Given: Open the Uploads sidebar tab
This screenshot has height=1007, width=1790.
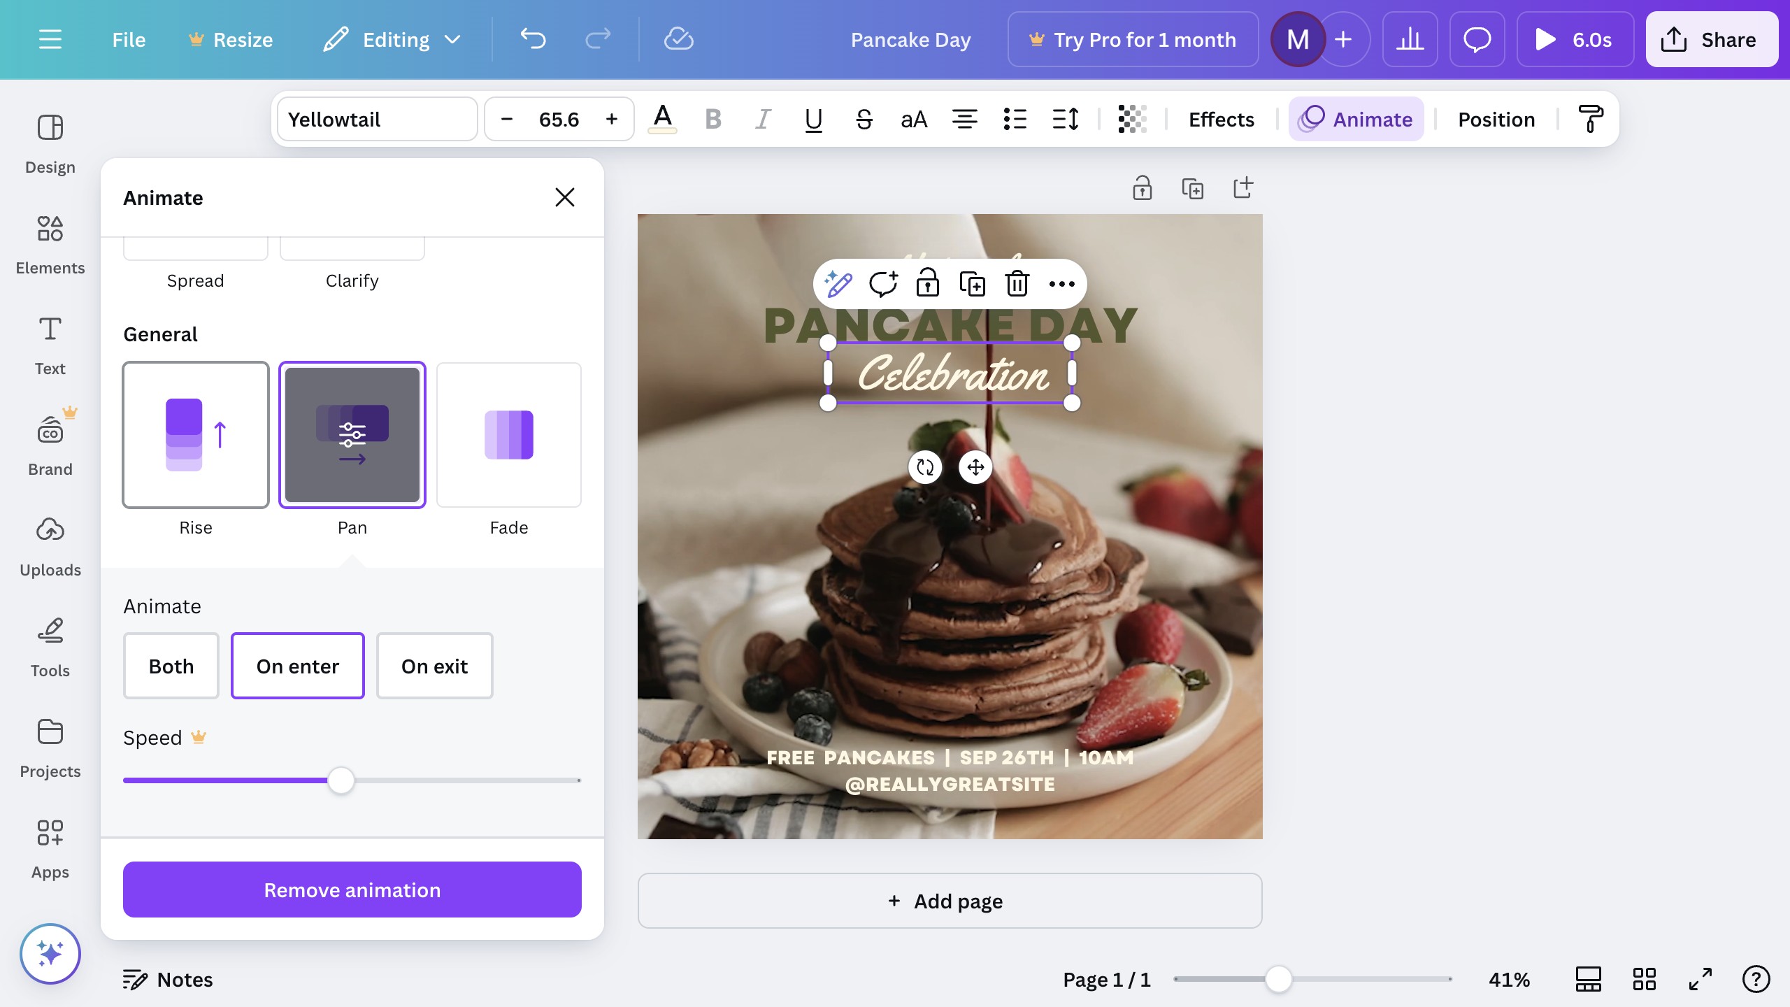Looking at the screenshot, I should click(50, 548).
